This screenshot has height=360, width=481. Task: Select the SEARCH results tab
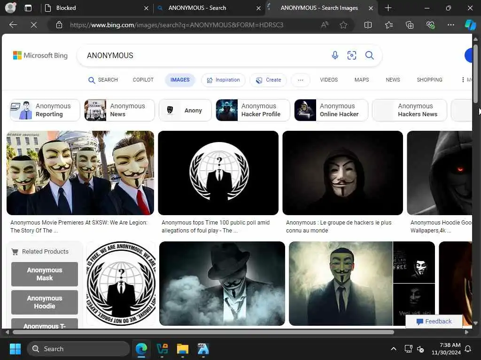[103, 80]
